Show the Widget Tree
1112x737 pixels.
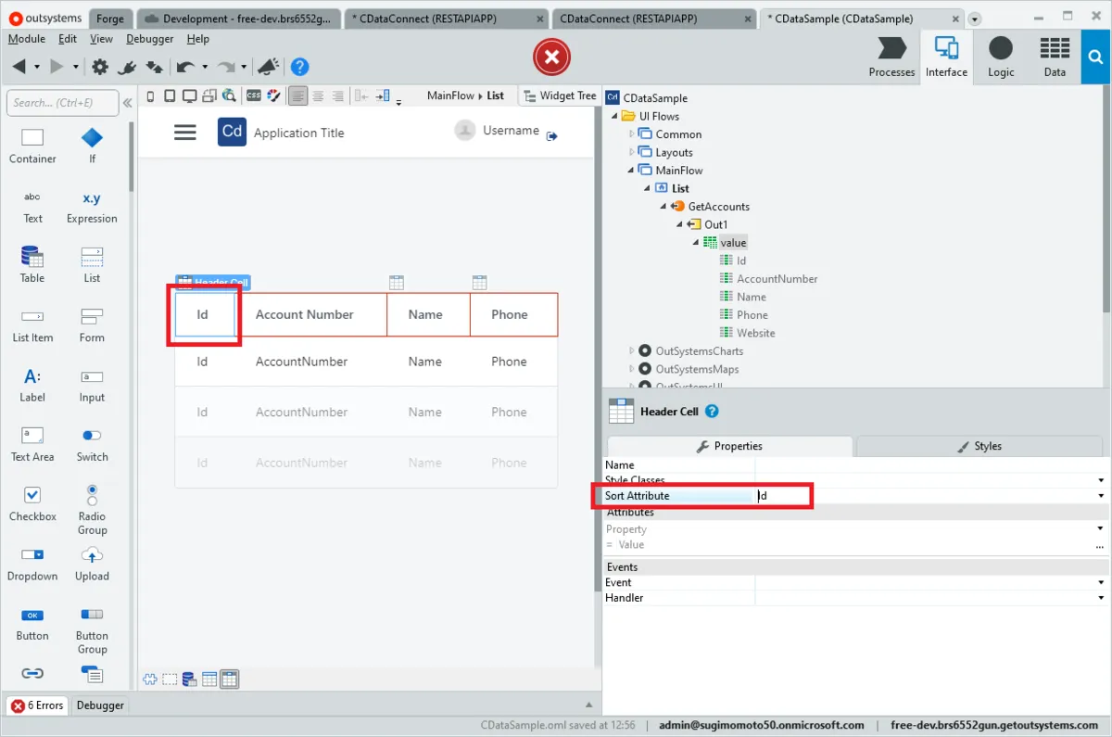[x=560, y=95]
